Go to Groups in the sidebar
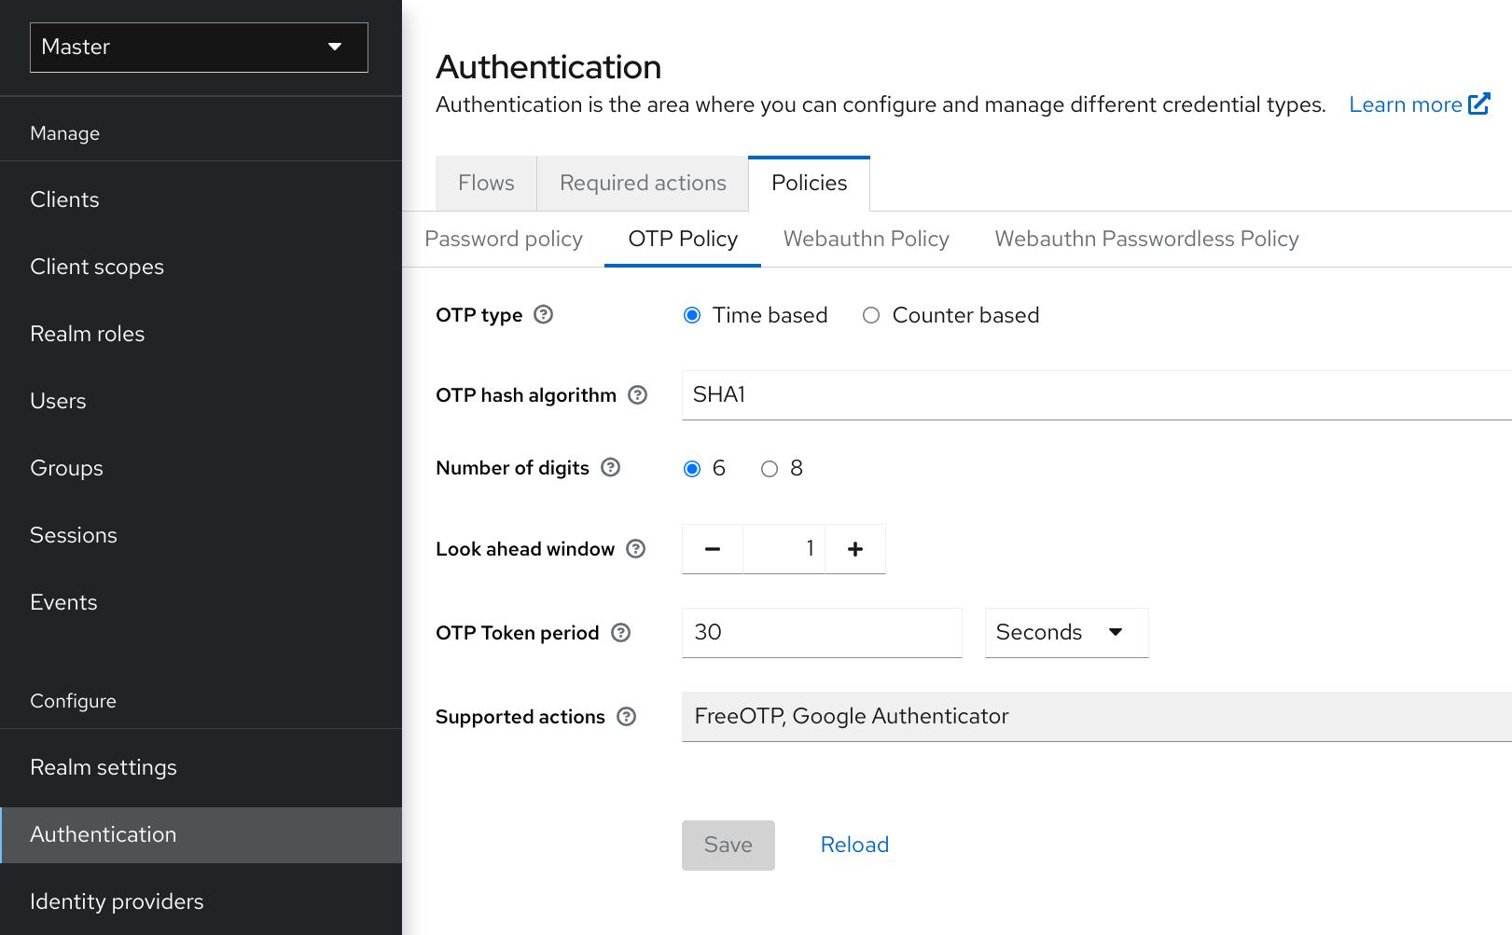The height and width of the screenshot is (935, 1512). tap(201, 468)
